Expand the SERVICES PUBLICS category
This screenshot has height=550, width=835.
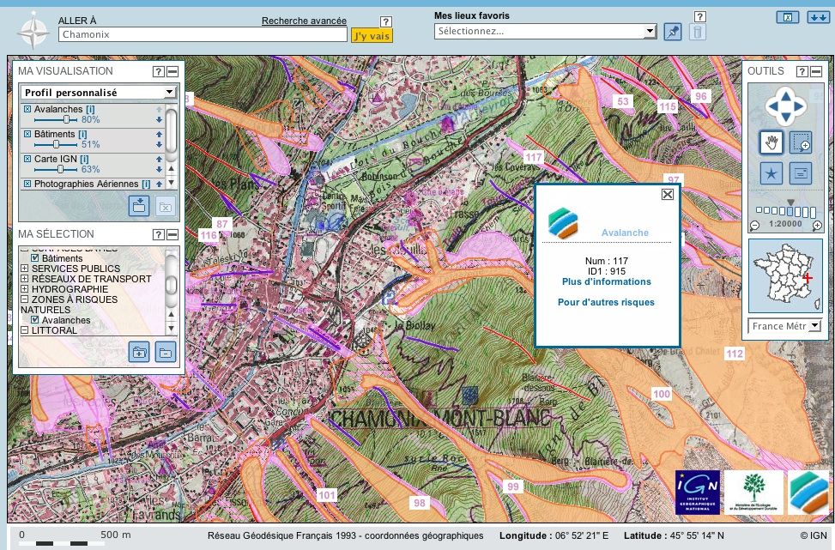pyautogui.click(x=25, y=269)
